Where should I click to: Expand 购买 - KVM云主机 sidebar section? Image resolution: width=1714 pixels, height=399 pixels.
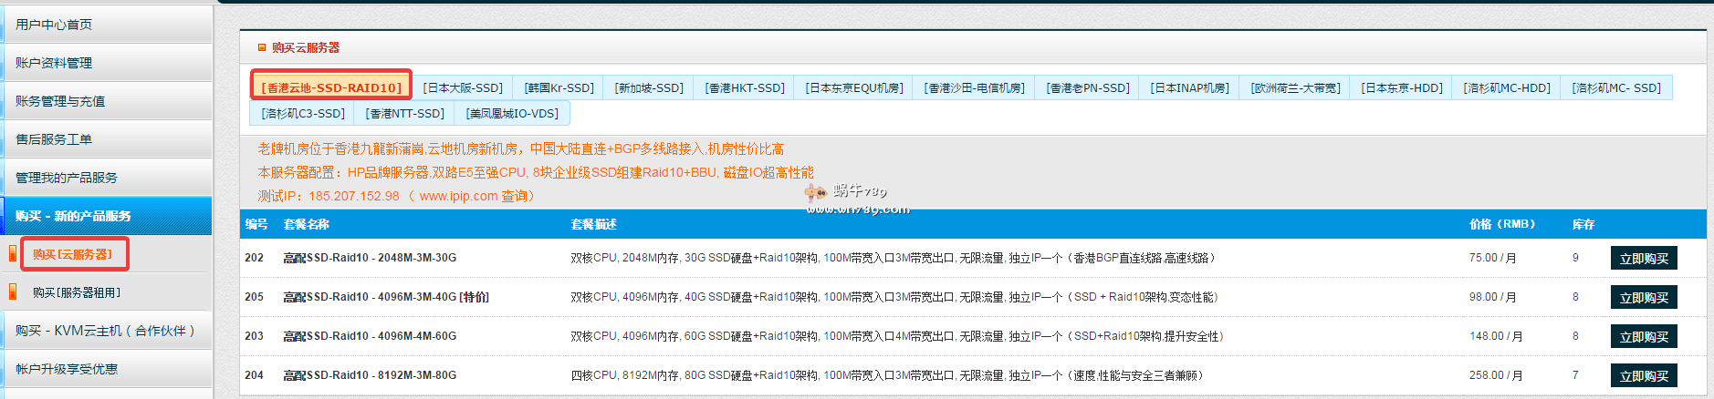coord(105,331)
